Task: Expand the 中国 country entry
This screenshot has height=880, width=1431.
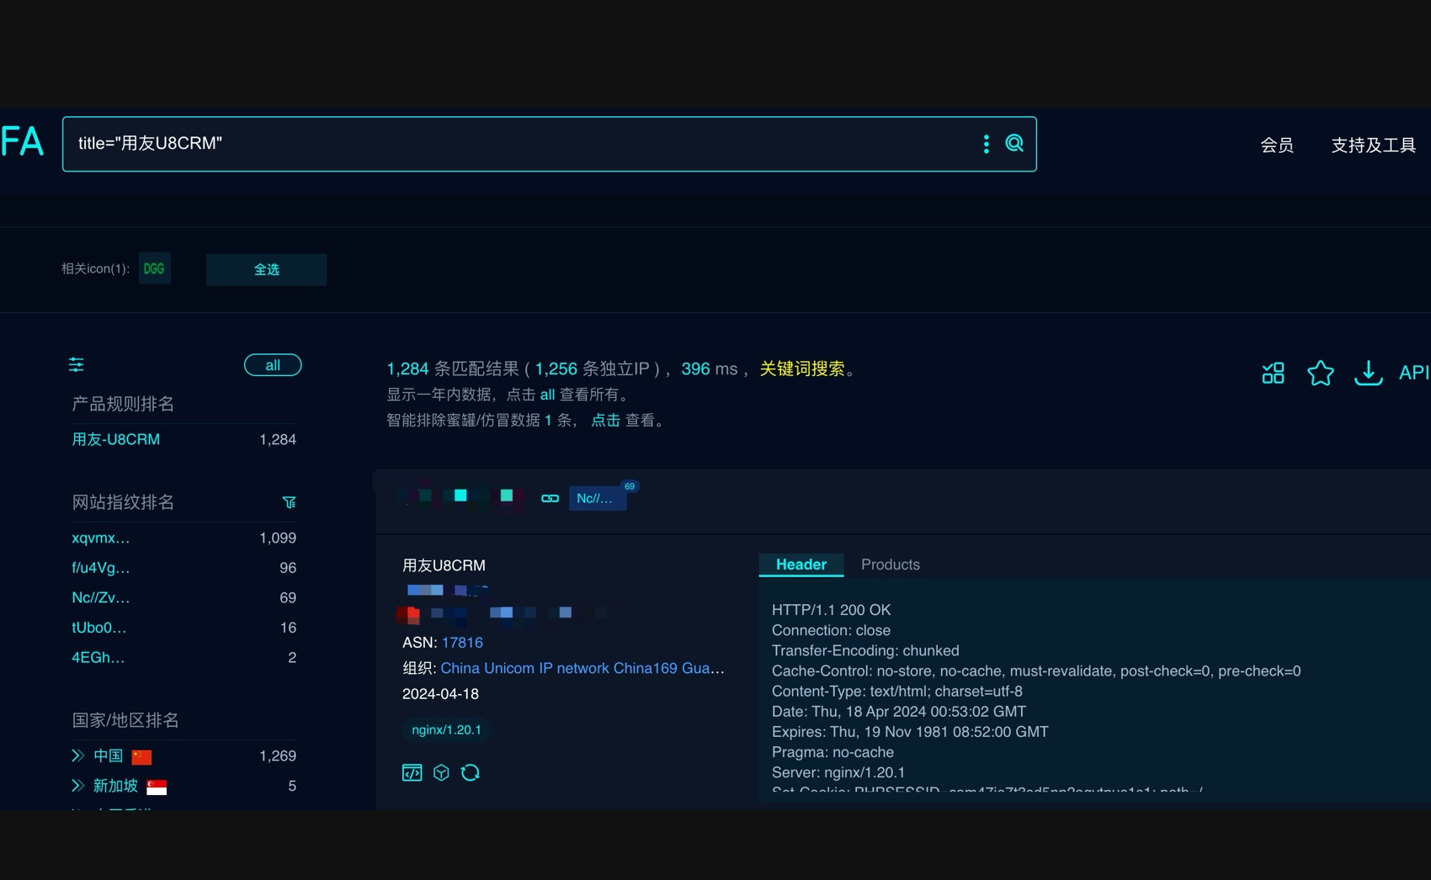Action: (x=80, y=755)
